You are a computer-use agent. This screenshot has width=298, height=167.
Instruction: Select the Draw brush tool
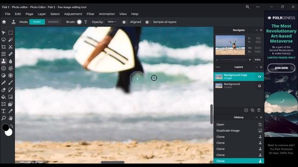click(x=10, y=83)
